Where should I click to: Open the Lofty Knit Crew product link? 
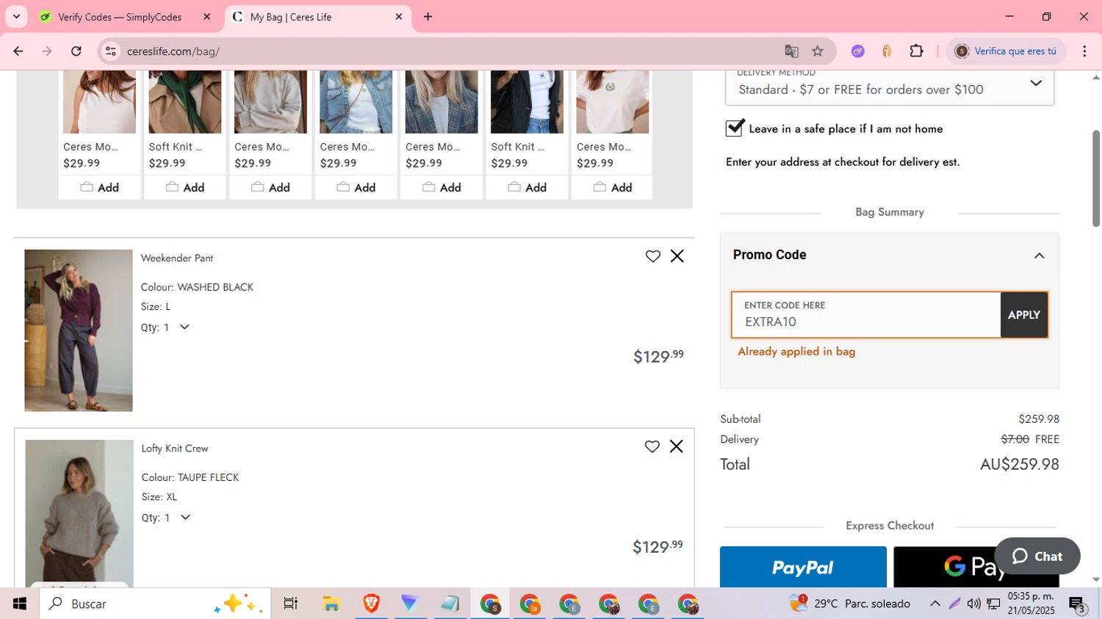[175, 449]
